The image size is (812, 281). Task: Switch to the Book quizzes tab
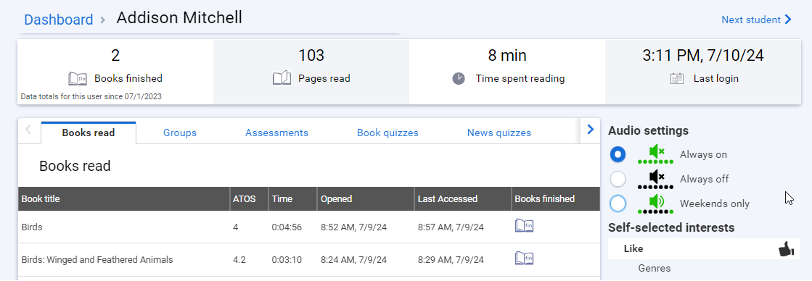388,133
